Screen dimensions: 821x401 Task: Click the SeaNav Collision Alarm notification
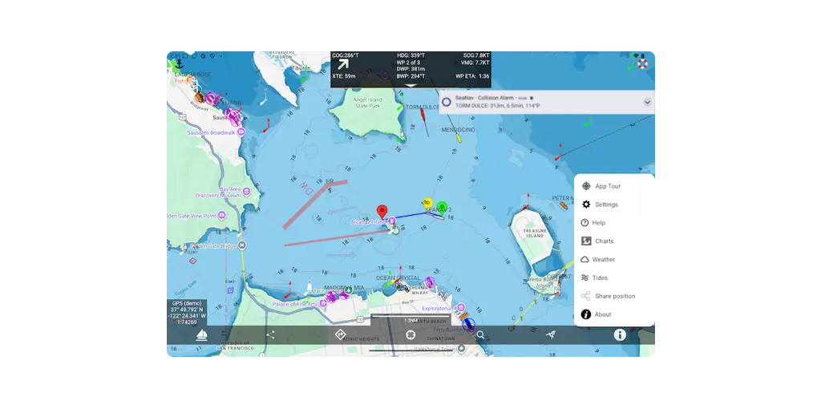point(547,102)
